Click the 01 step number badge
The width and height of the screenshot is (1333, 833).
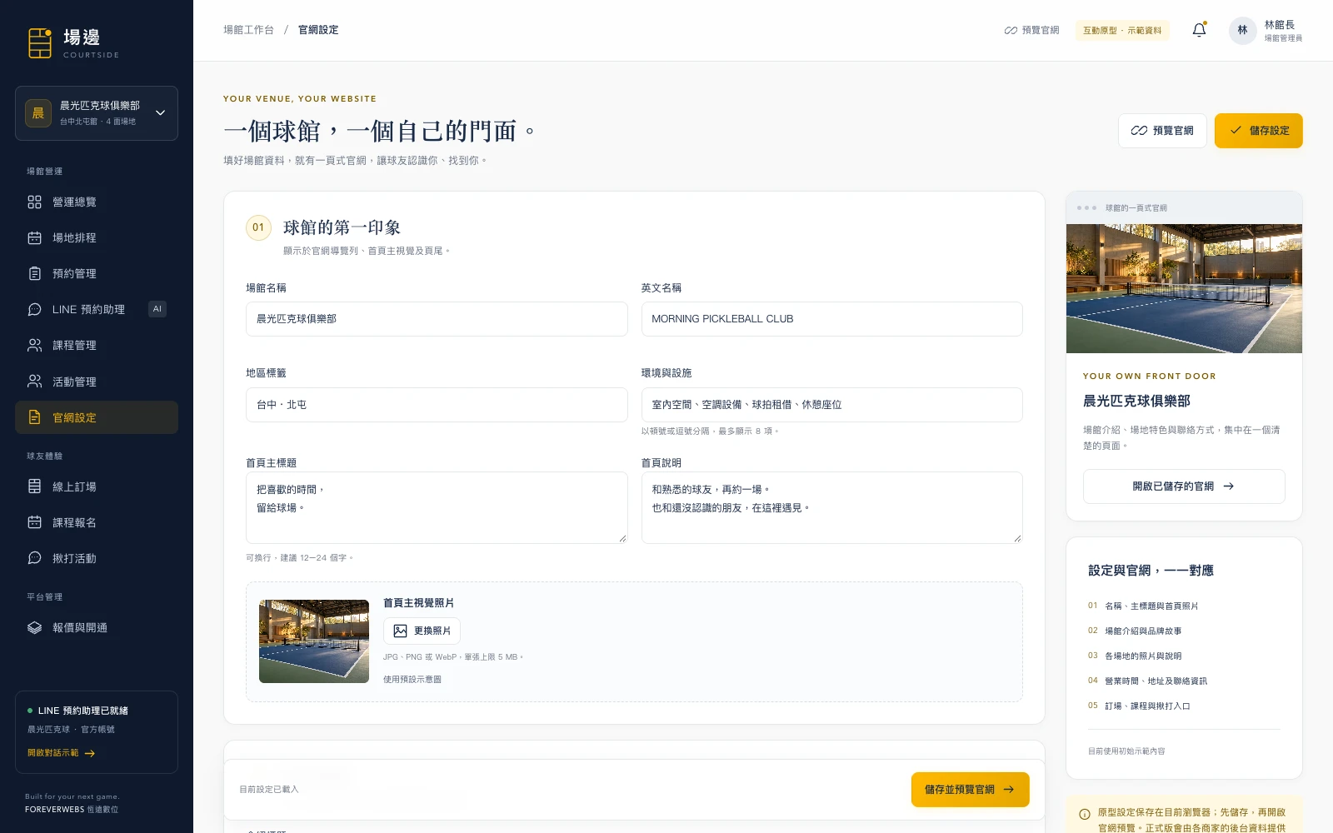click(x=258, y=227)
